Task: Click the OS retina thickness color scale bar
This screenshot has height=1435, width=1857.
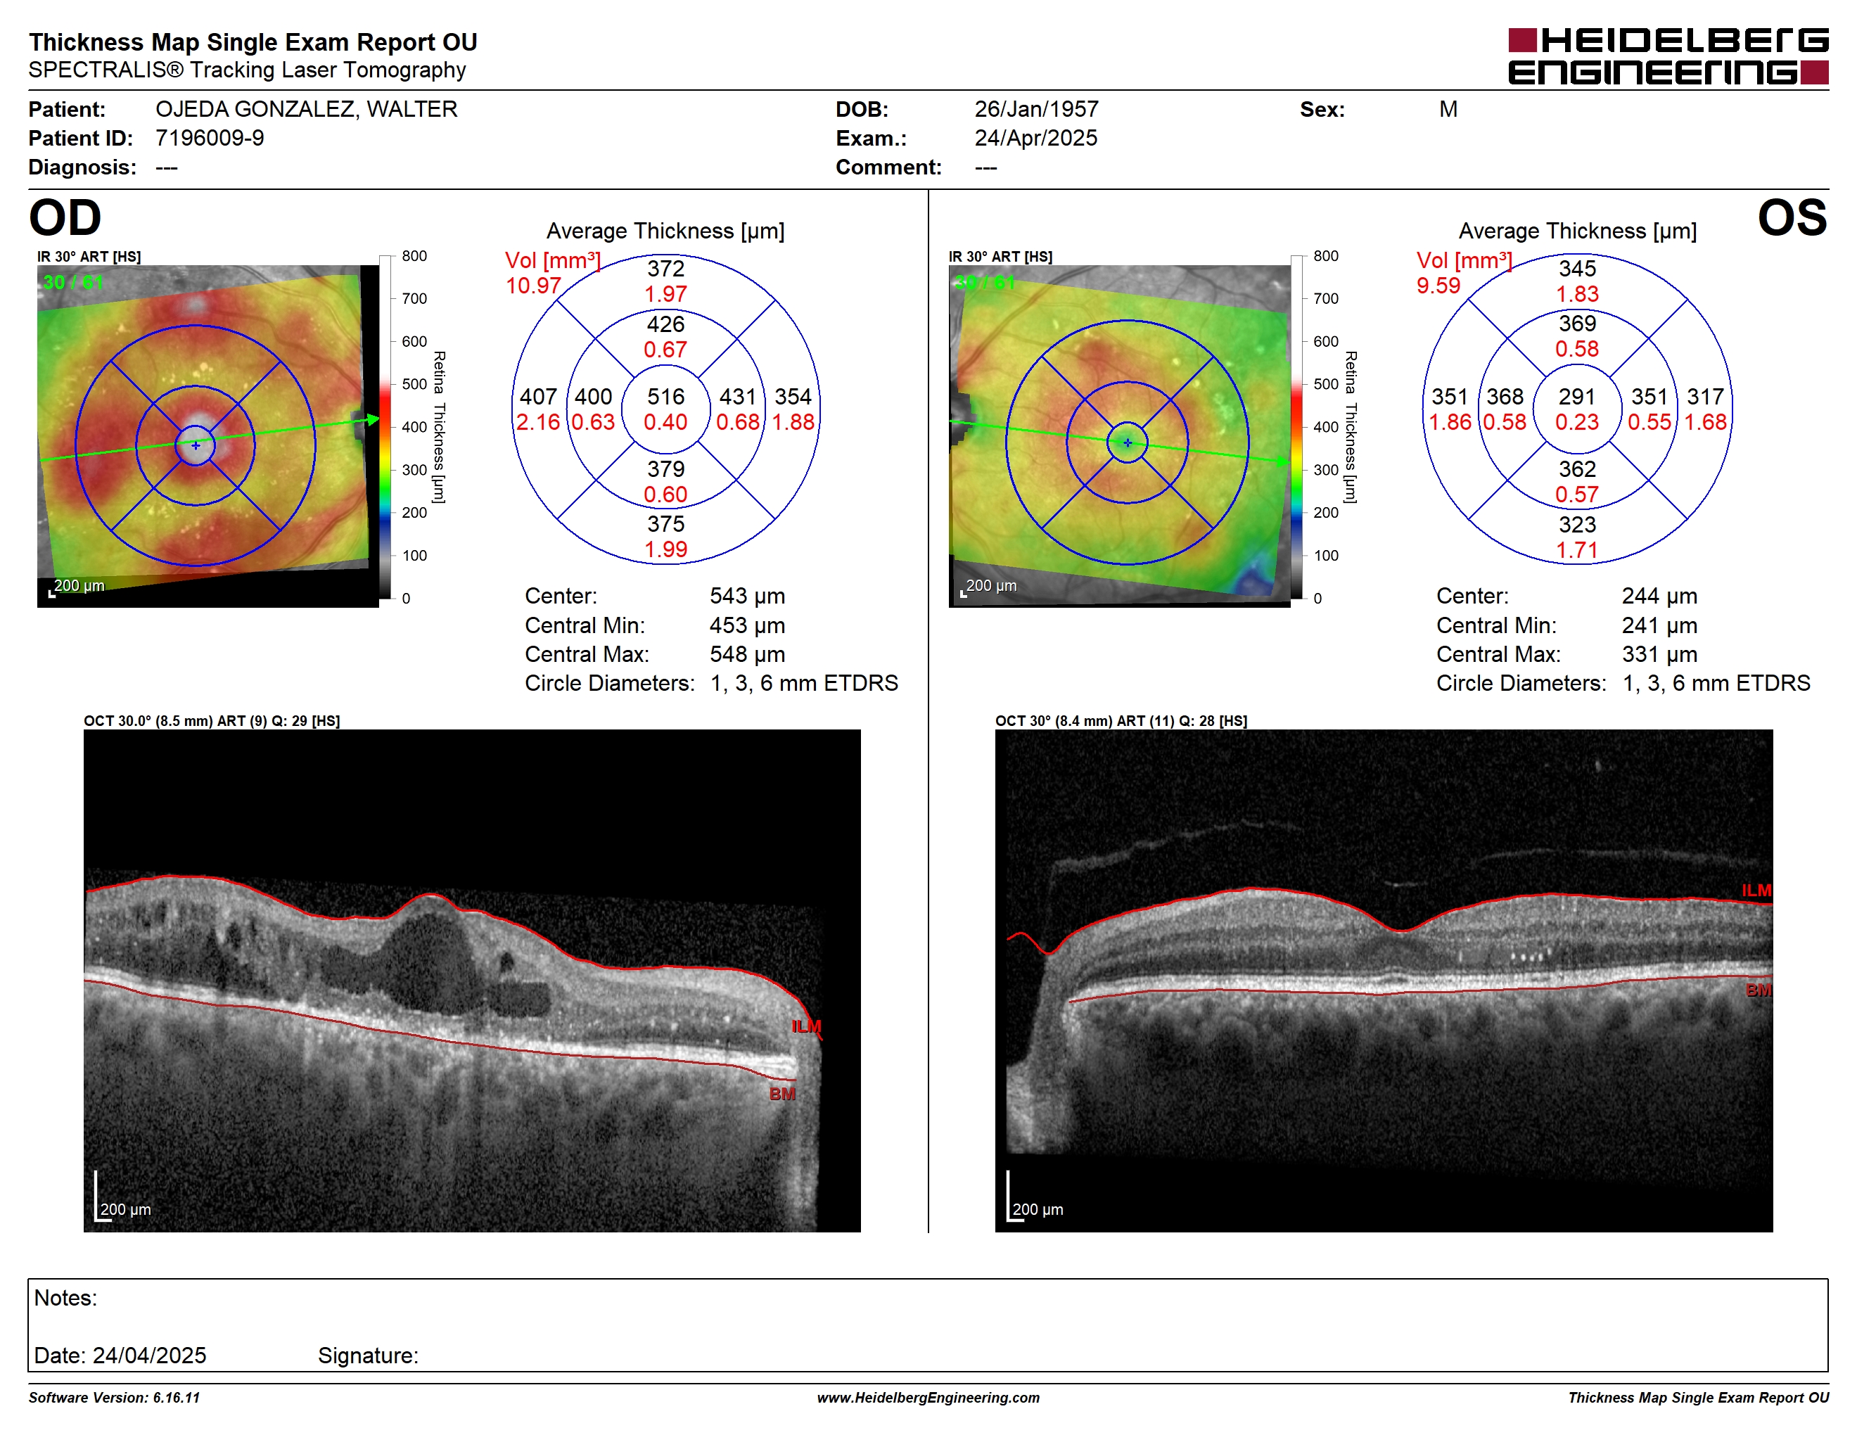Action: tap(1296, 427)
